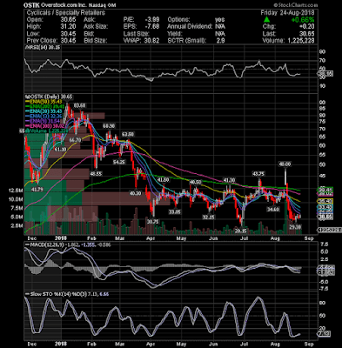Screen dimensions: 342x348
Task: Click the 30.75 April low annotation
Action: click(x=152, y=222)
